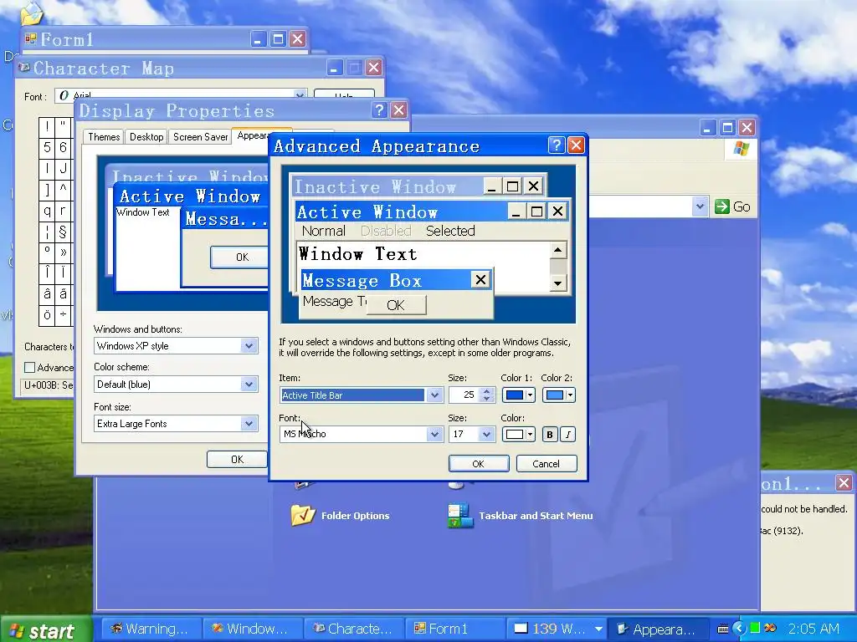Click the Character Map title bar icon

click(24, 68)
